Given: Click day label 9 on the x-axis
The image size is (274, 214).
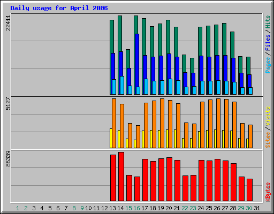Looking at the screenshot, I should [82, 208].
